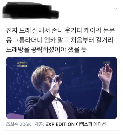Open the EXP EDITION provider link
123x135 pixels.
60,124
